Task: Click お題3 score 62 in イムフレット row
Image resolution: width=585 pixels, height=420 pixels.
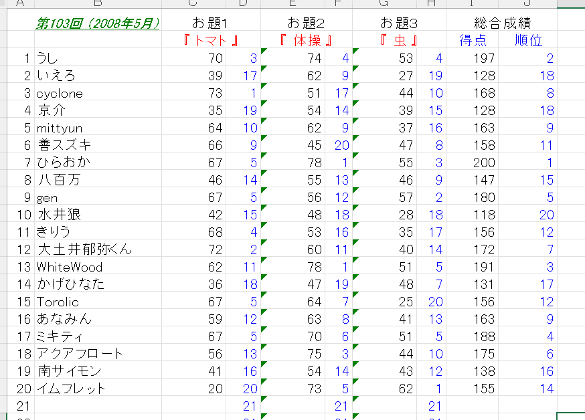Action: coord(385,389)
